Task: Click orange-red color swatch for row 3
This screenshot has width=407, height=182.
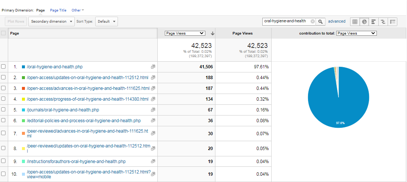Action: 23,88
